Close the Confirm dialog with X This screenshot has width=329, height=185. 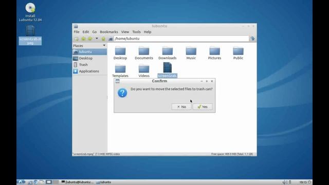pyautogui.click(x=212, y=81)
